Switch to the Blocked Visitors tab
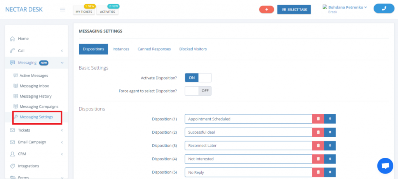398x179 pixels. tap(193, 49)
